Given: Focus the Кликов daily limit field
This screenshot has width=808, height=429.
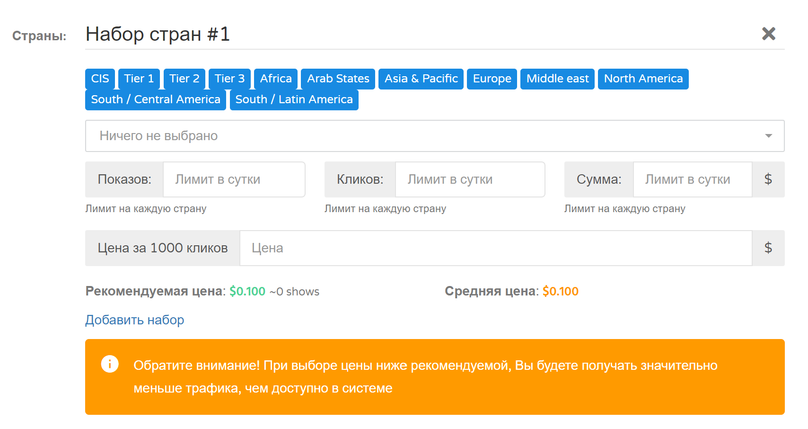Looking at the screenshot, I should [469, 179].
